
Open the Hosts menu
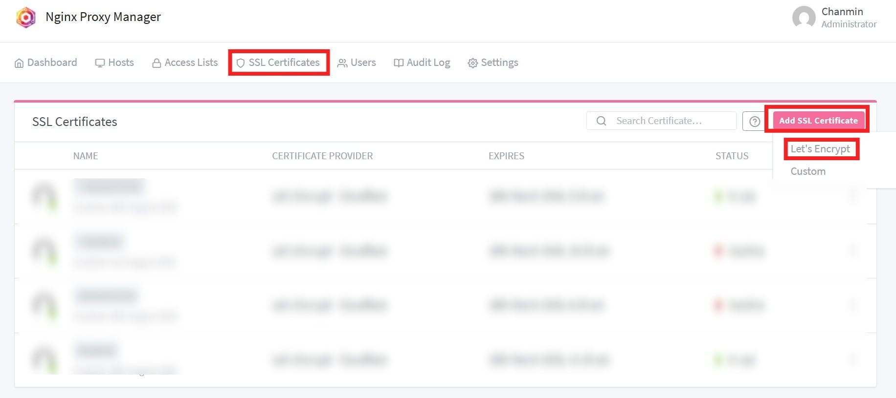coord(114,63)
